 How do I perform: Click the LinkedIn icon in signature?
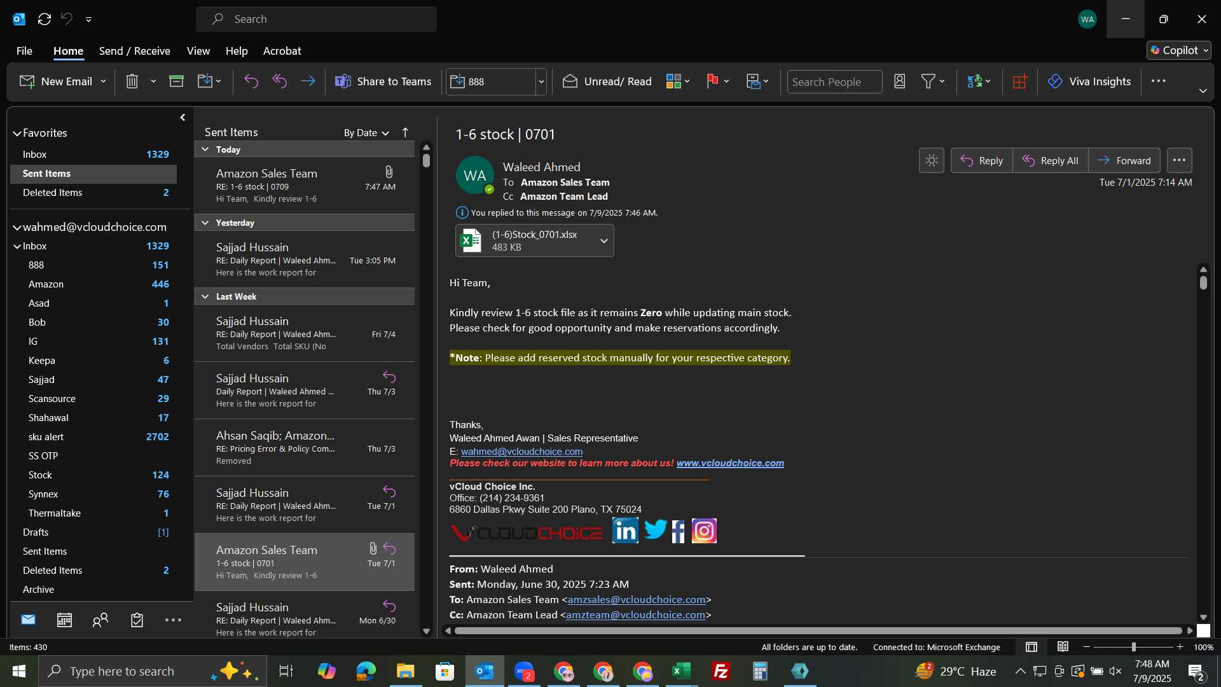[x=625, y=531]
